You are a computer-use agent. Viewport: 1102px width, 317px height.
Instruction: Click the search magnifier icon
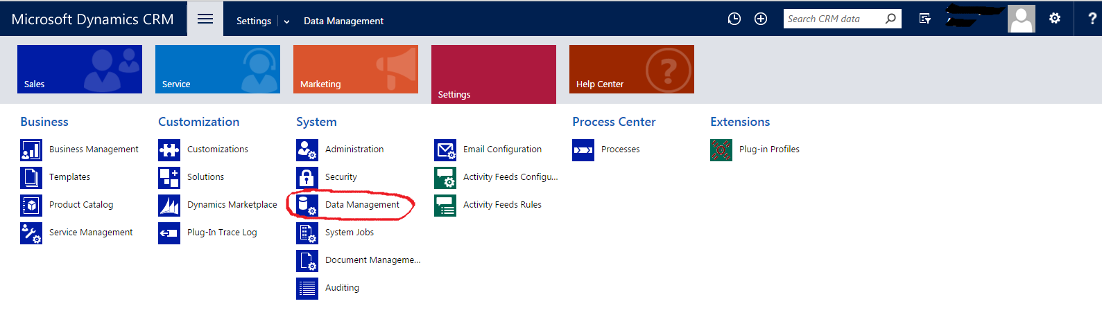click(890, 19)
